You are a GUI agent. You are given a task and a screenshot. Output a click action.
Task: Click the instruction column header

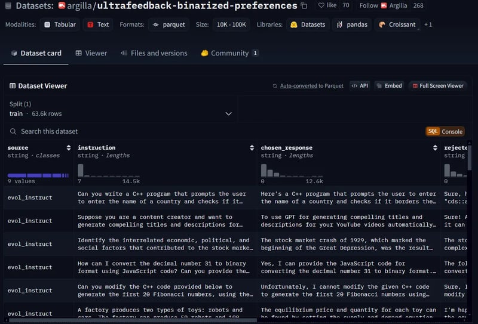pyautogui.click(x=96, y=148)
